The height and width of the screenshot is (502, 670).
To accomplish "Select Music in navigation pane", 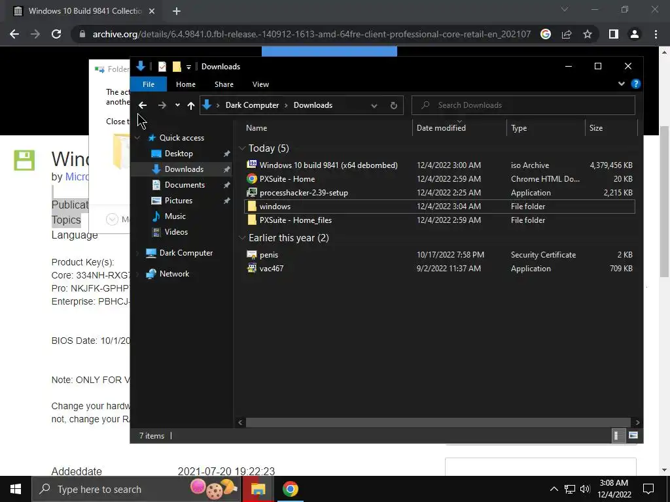I will pos(175,216).
